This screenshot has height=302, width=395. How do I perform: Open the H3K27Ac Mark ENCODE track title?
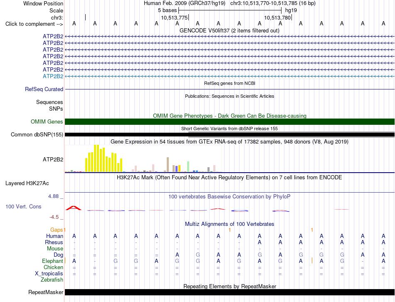pos(230,178)
